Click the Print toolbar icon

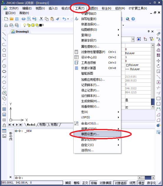tap(23, 19)
